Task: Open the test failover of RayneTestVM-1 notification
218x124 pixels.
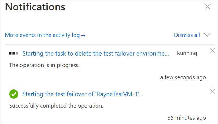Action: click(x=83, y=94)
